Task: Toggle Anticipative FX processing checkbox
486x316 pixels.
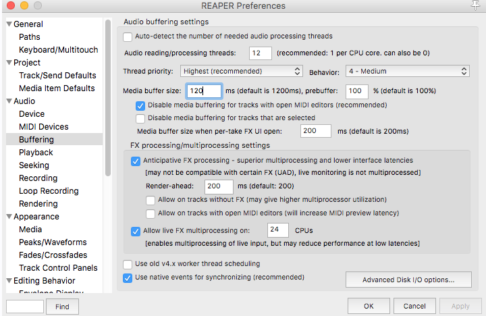Action: [136, 161]
